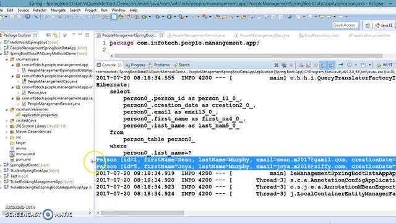Maximize the Package Explorer view
The width and height of the screenshot is (396, 223).
[87, 35]
